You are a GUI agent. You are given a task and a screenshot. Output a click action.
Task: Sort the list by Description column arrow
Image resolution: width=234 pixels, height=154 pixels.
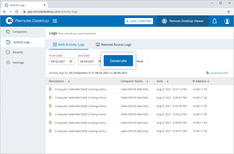pyautogui.click(x=69, y=81)
